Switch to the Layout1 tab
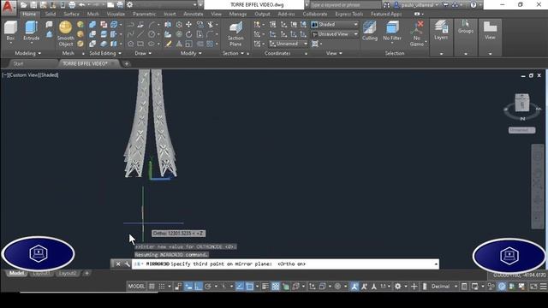 (42, 273)
